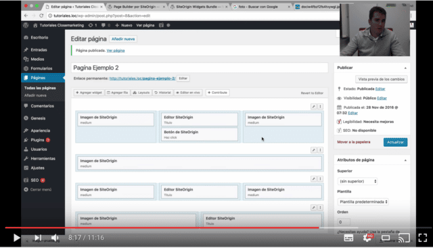Mute the video player volume
The width and height of the screenshot is (433, 248).
(55, 237)
